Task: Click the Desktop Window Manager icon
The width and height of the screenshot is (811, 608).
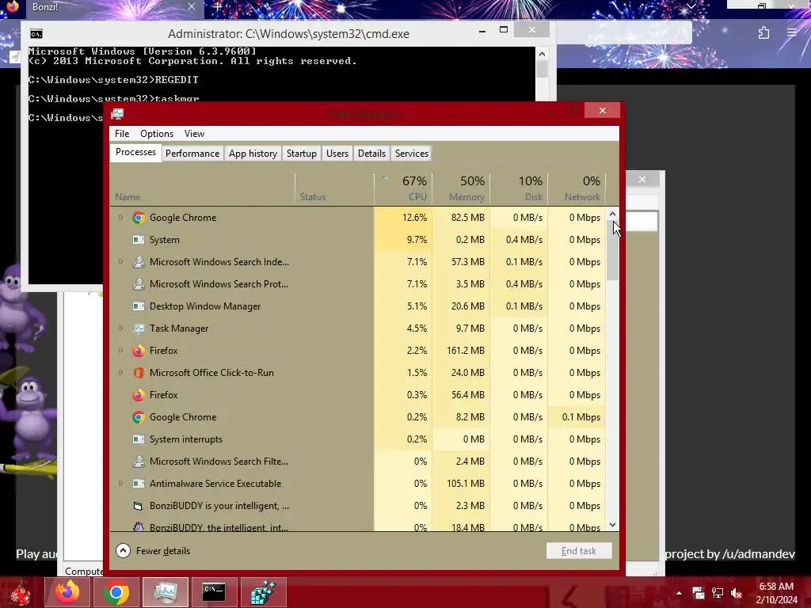Action: point(138,306)
